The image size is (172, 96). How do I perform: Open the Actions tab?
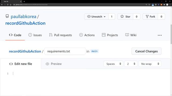coord(87,35)
